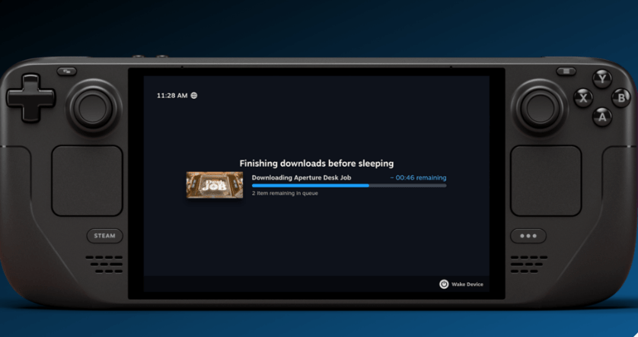Open the Aperture Desk Job thumbnail

click(215, 185)
